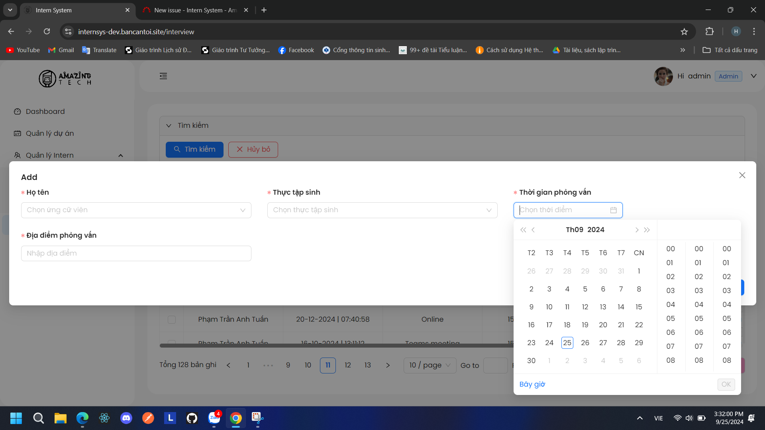Collapse Quản lý Intern menu

pos(120,156)
